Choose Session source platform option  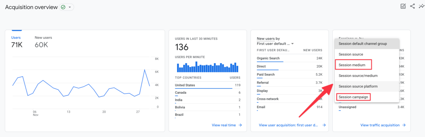pyautogui.click(x=367, y=86)
